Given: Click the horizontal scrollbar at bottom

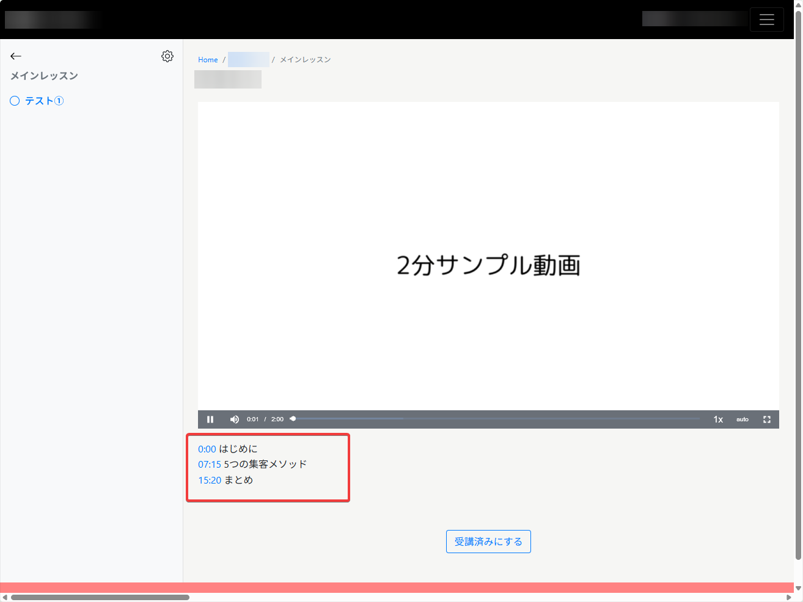Looking at the screenshot, I should 100,597.
